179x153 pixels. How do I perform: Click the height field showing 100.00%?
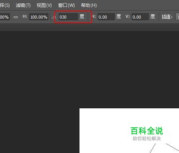point(39,17)
